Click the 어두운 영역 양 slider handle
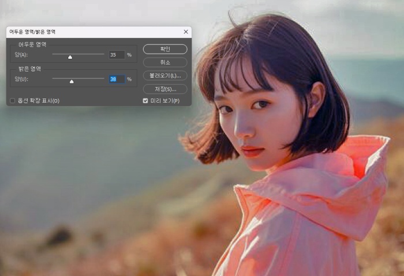Viewport: 404px width, 276px height. coord(70,57)
